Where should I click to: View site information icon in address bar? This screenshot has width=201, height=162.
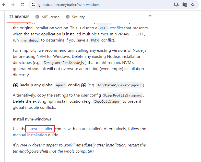click(33, 5)
